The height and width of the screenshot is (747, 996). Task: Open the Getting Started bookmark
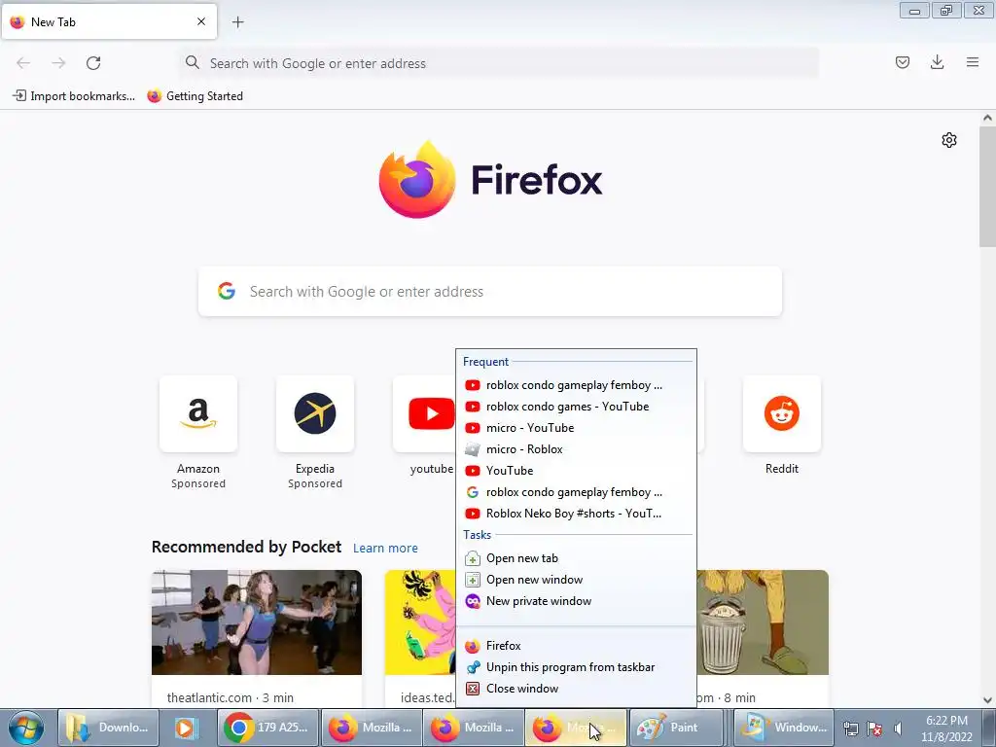(195, 96)
